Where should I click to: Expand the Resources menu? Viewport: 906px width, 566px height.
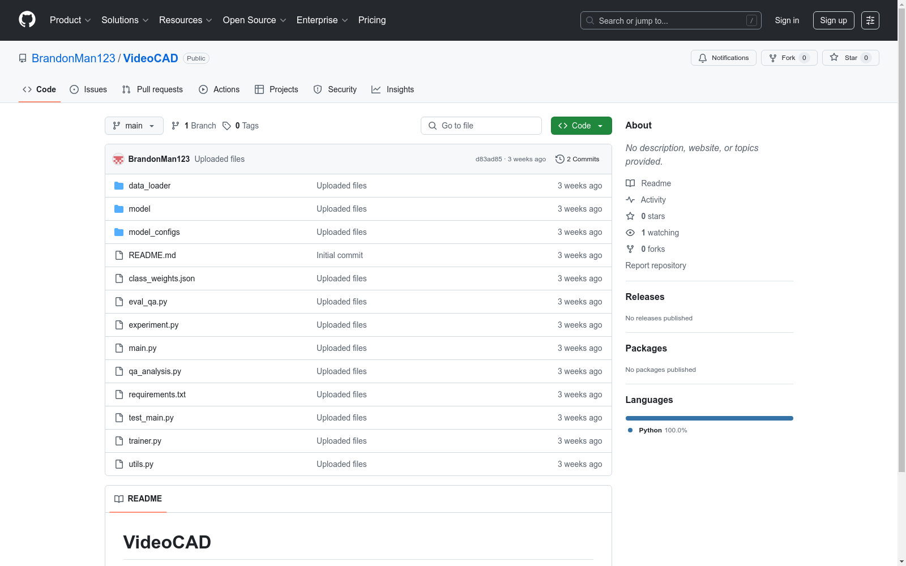pos(186,20)
